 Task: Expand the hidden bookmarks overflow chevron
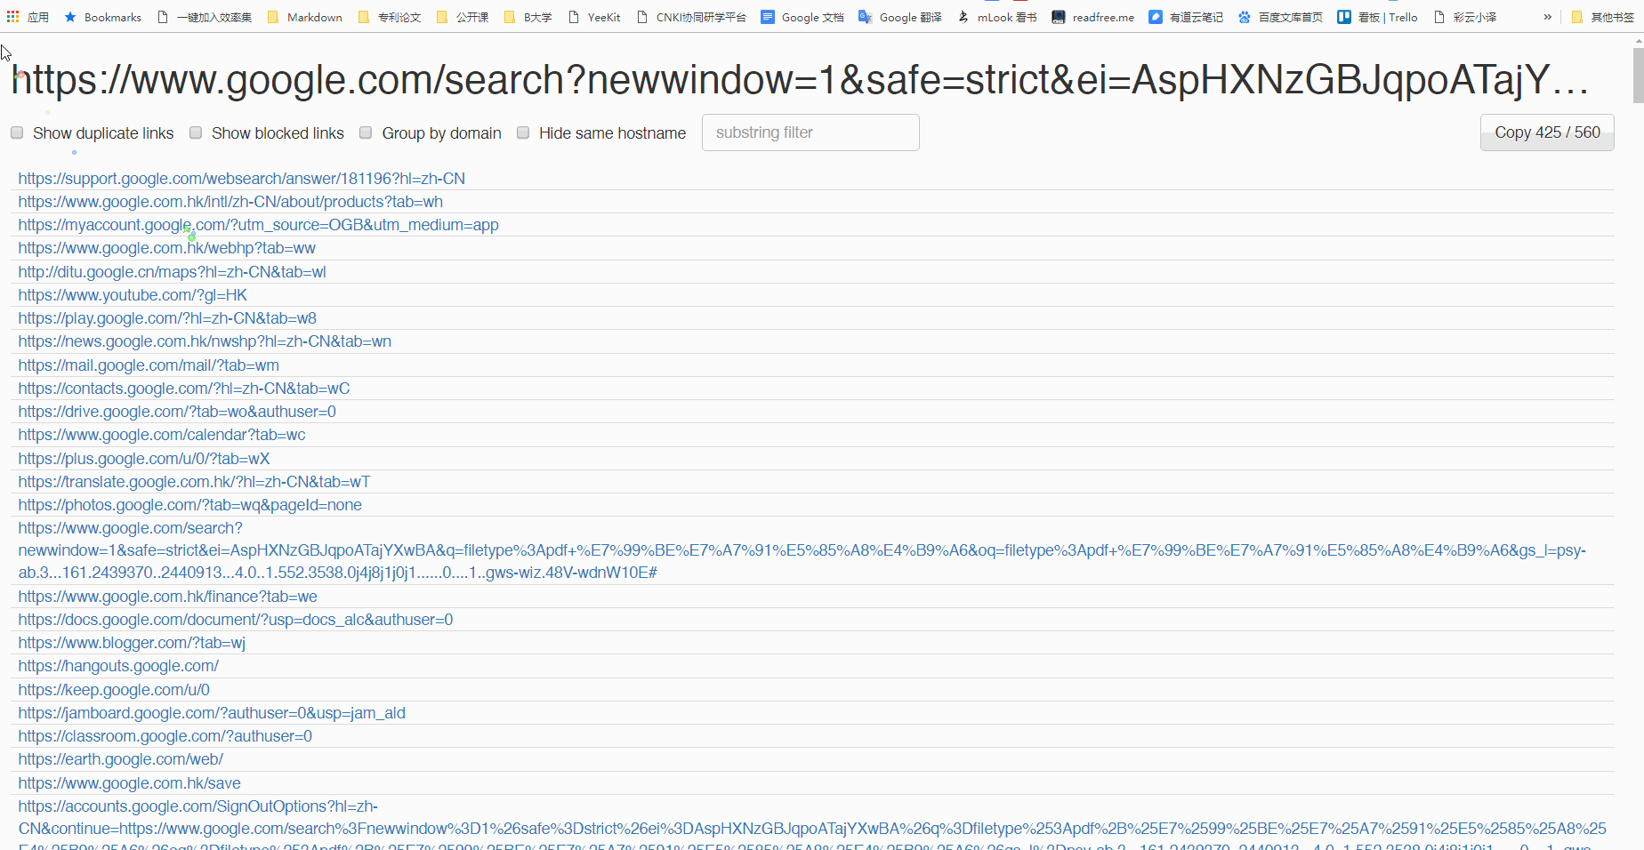pyautogui.click(x=1548, y=17)
